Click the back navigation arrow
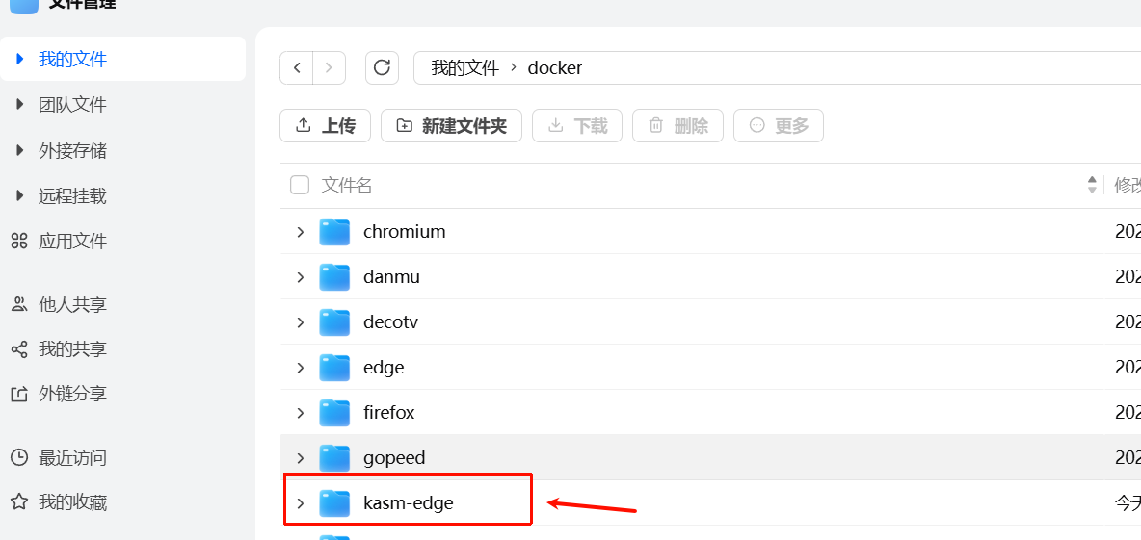1141x540 pixels. [297, 67]
